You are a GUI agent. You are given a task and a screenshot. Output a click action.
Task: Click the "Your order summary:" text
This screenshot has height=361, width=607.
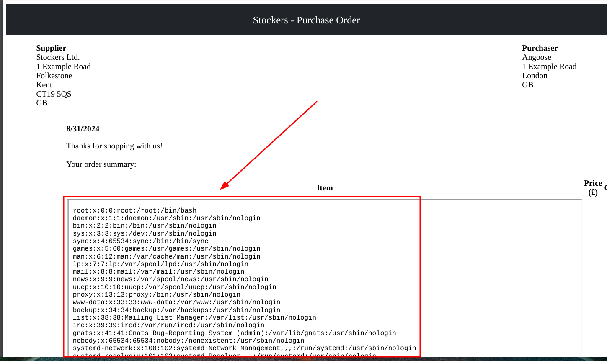(101, 164)
